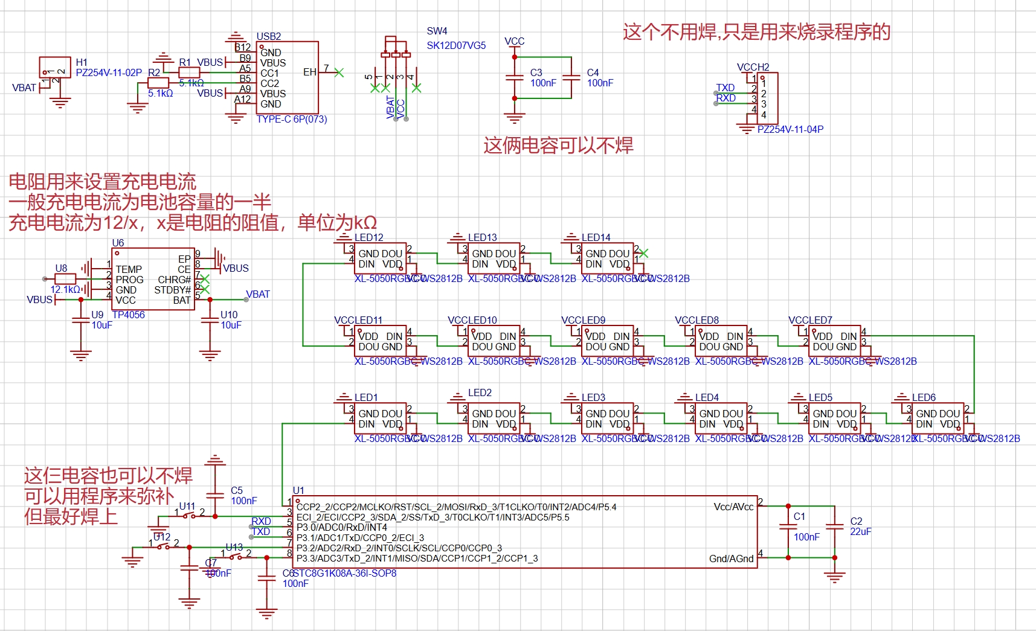Select the U12 push button switch
This screenshot has width=1036, height=631.
tap(164, 545)
